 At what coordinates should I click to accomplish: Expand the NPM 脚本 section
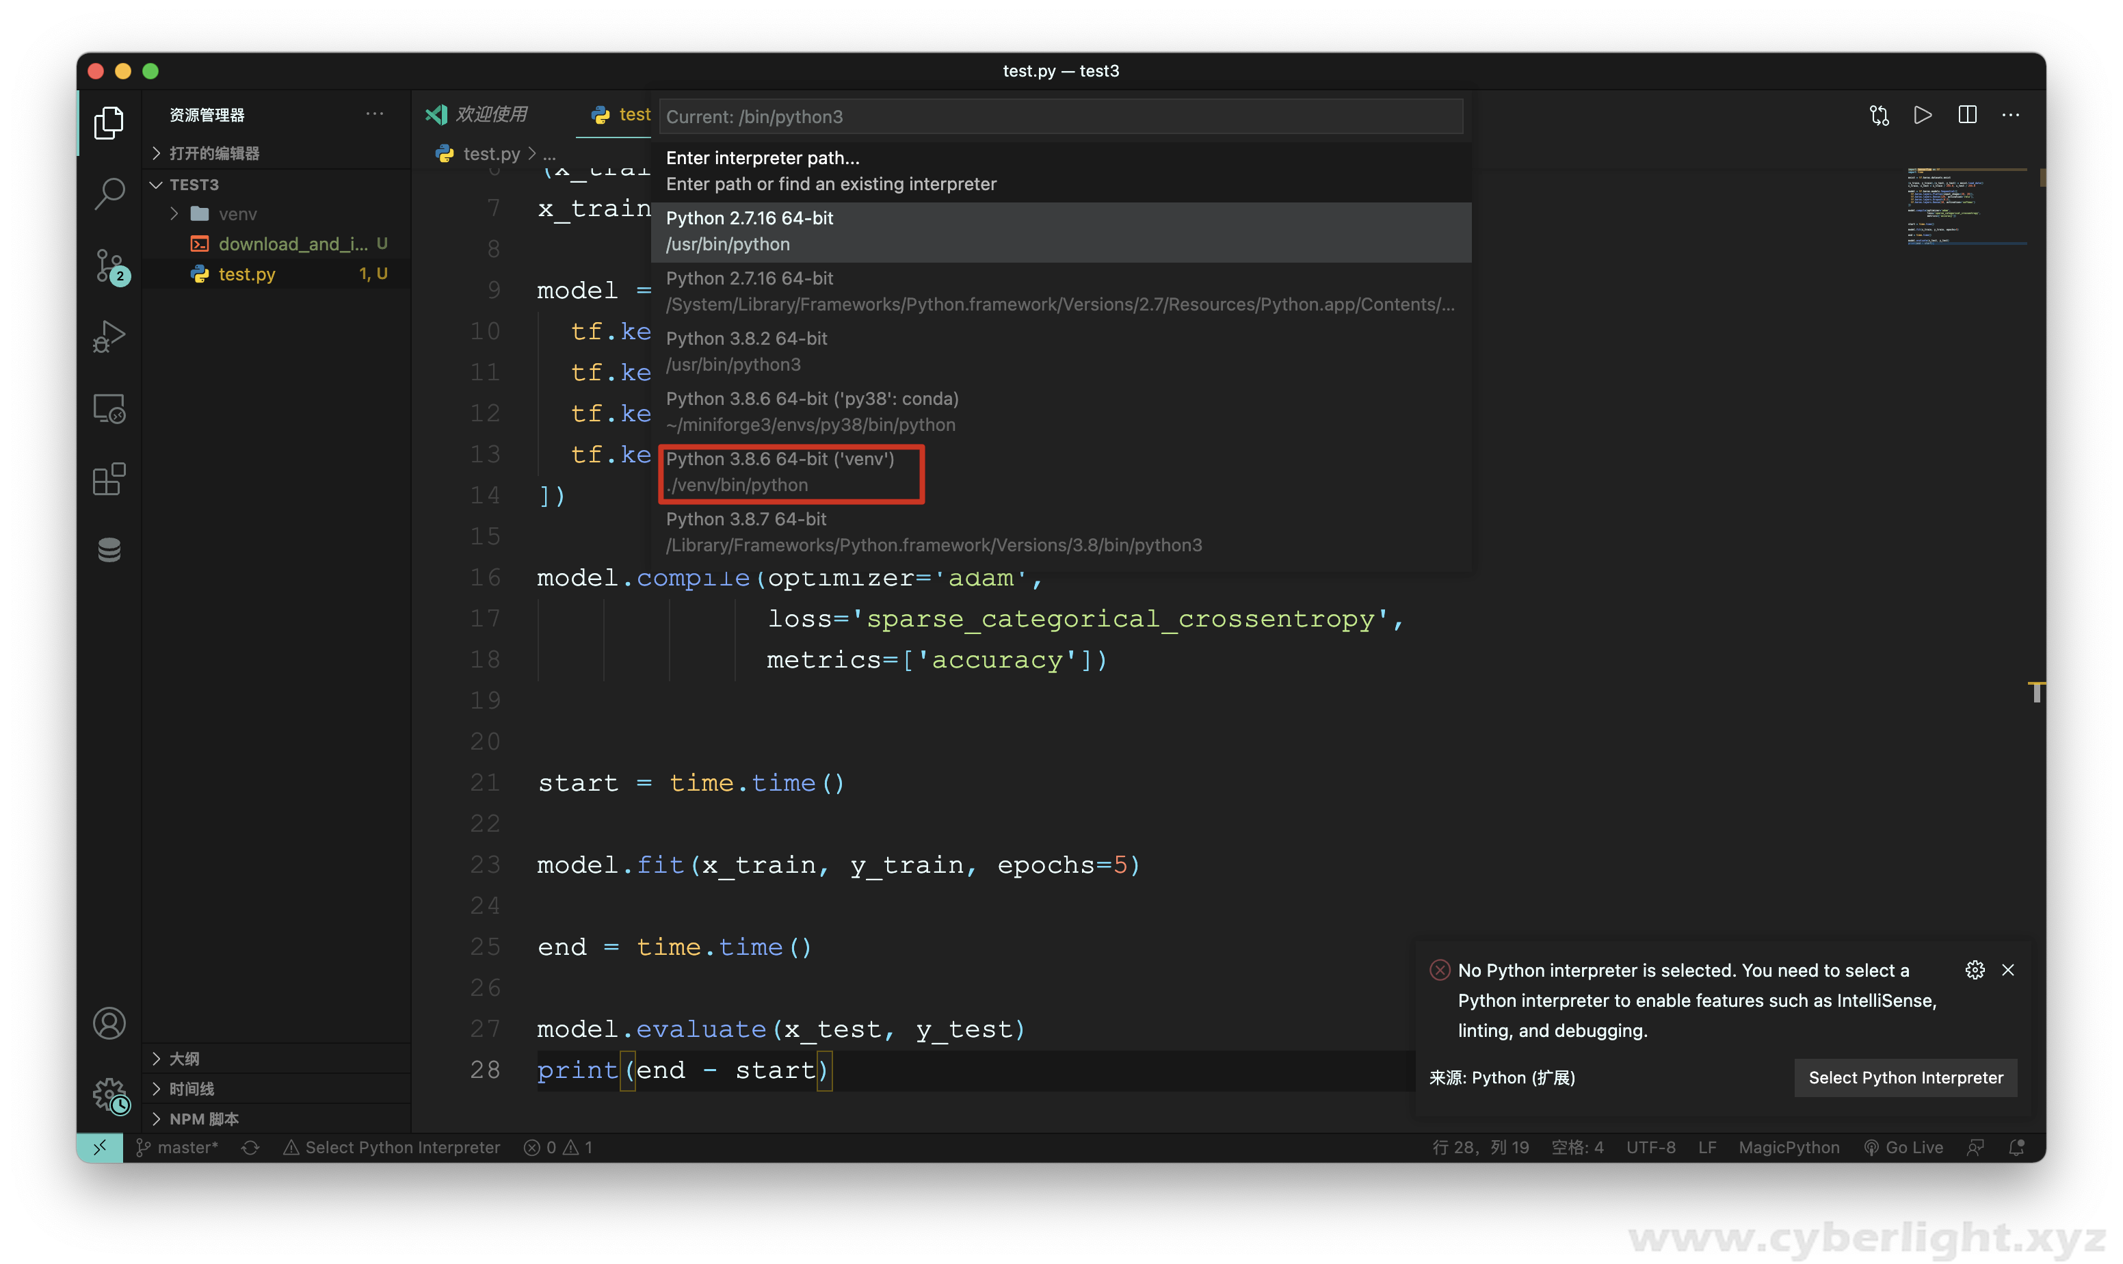[277, 1119]
